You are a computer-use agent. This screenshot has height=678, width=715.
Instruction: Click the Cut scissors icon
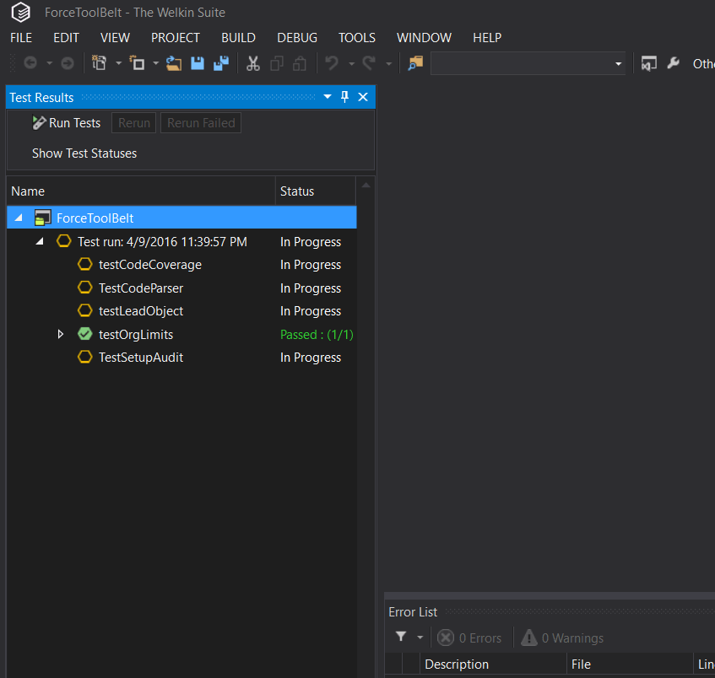pos(252,63)
